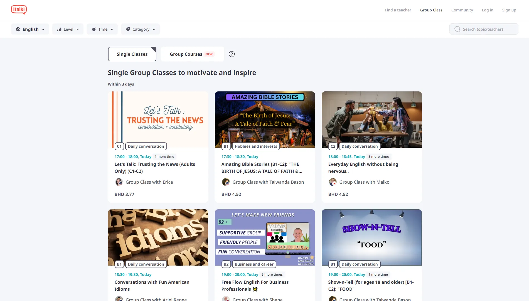Click the C1 level badge

coord(119,146)
